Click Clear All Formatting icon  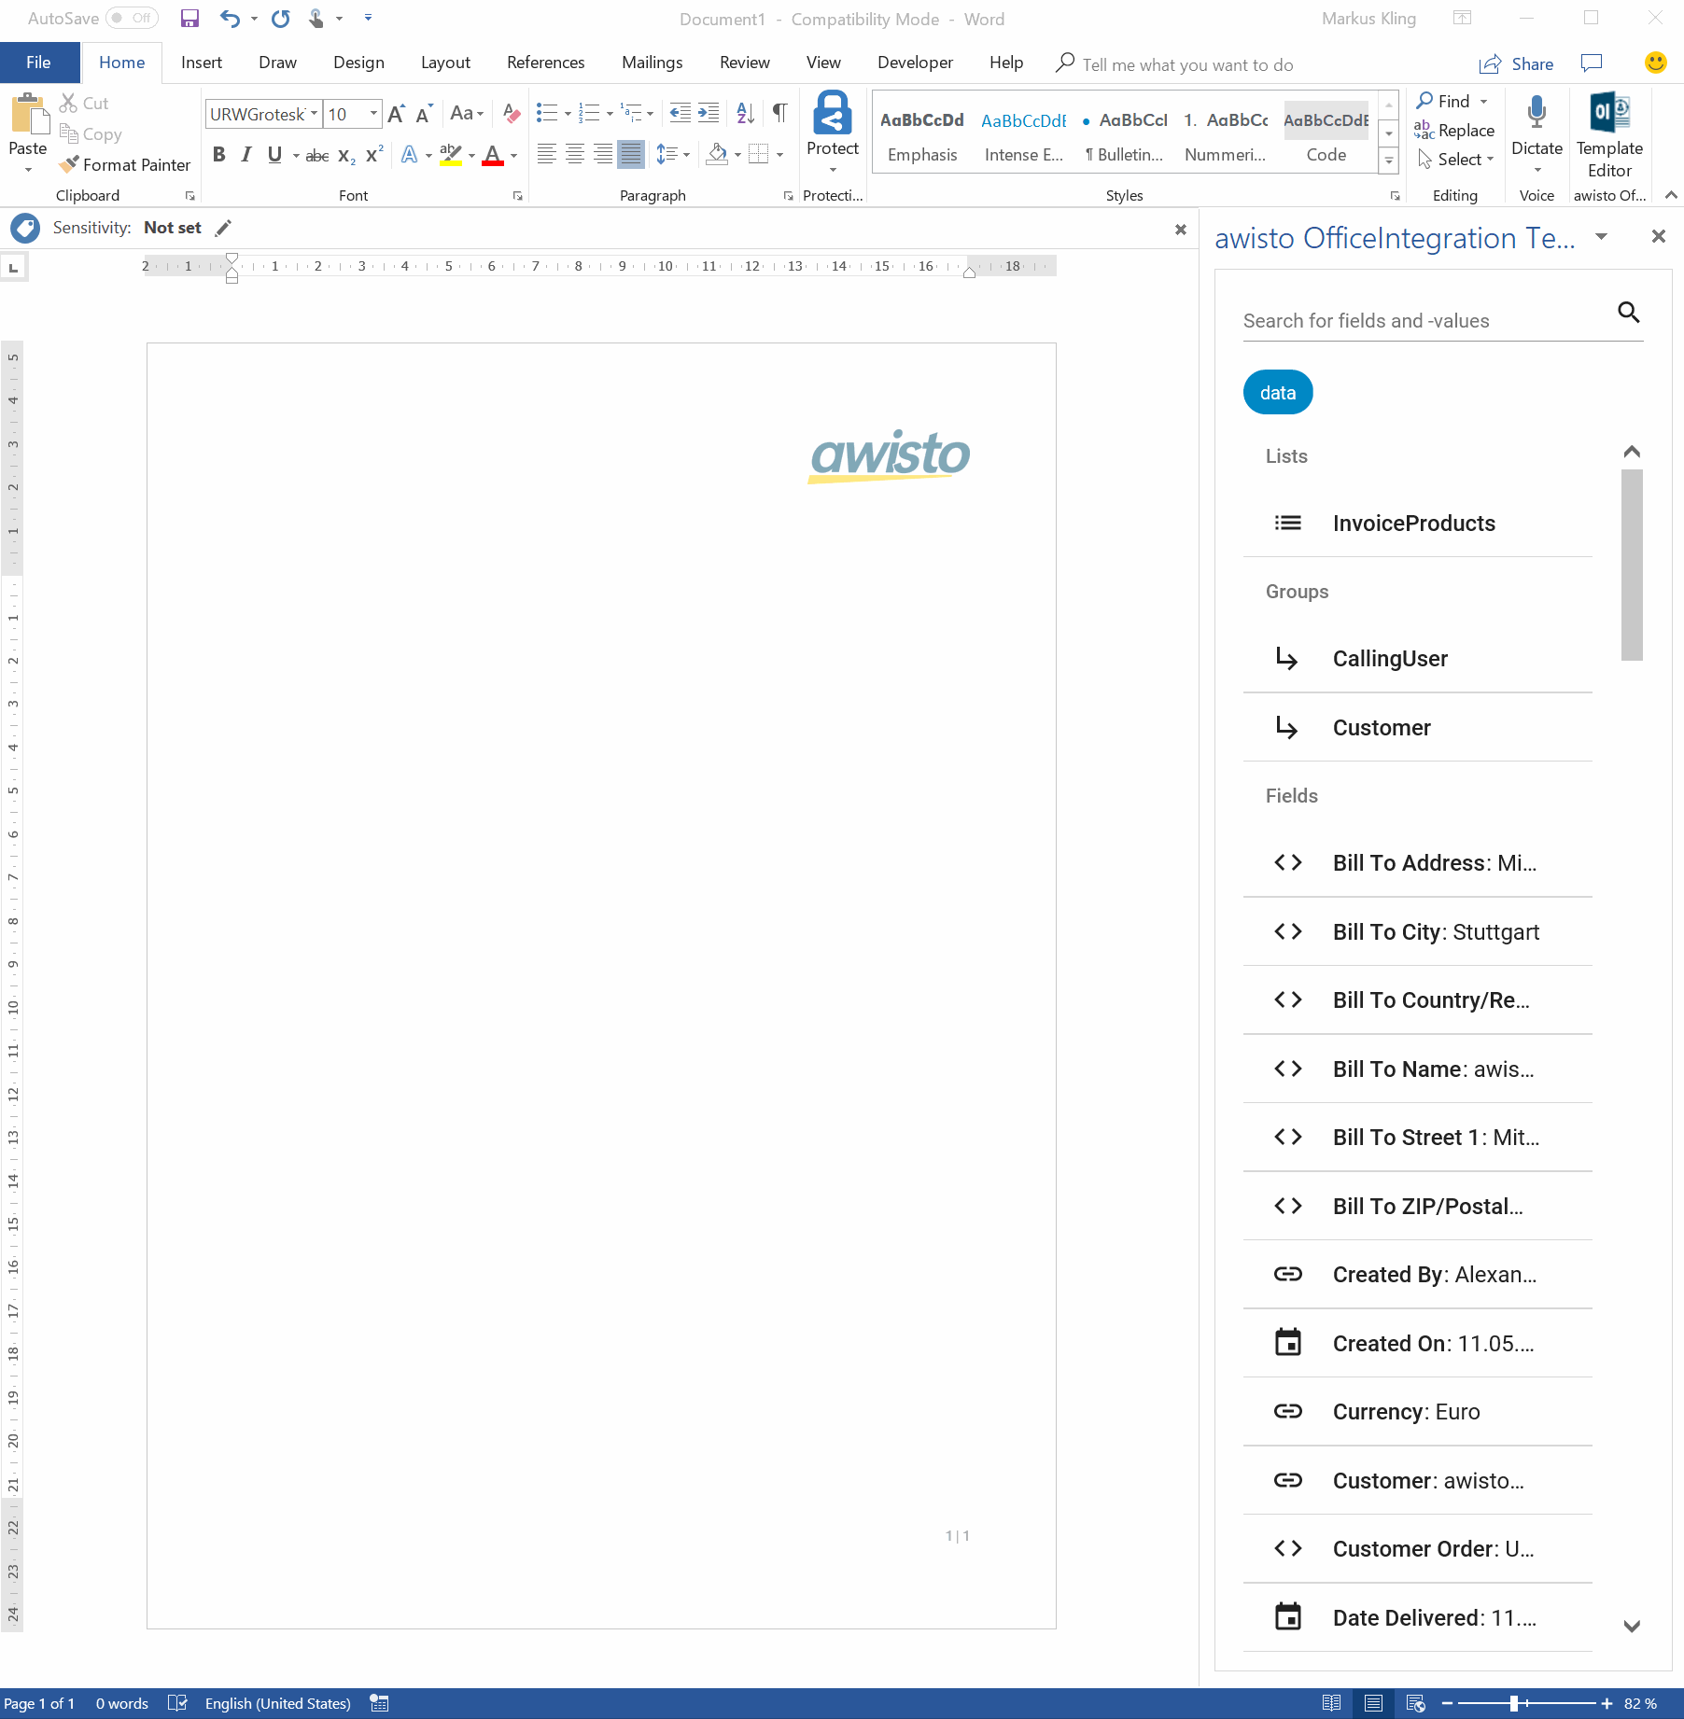click(511, 114)
